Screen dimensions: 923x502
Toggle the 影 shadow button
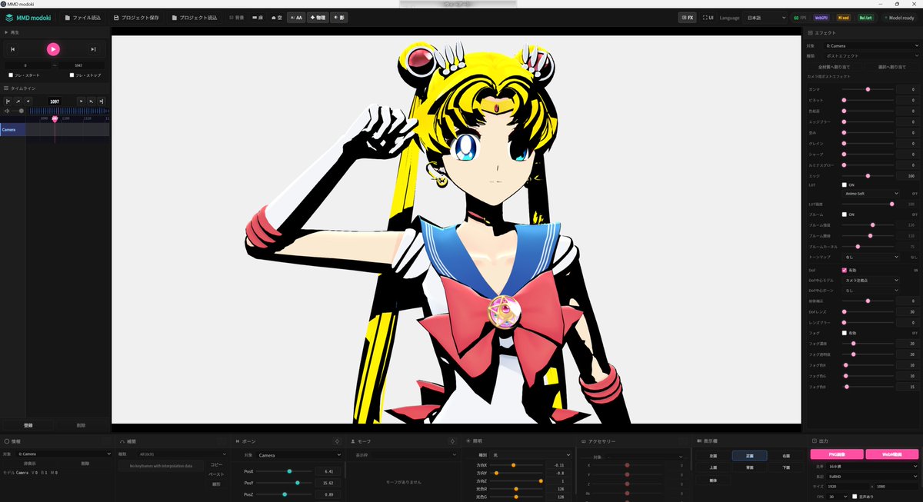tap(338, 17)
